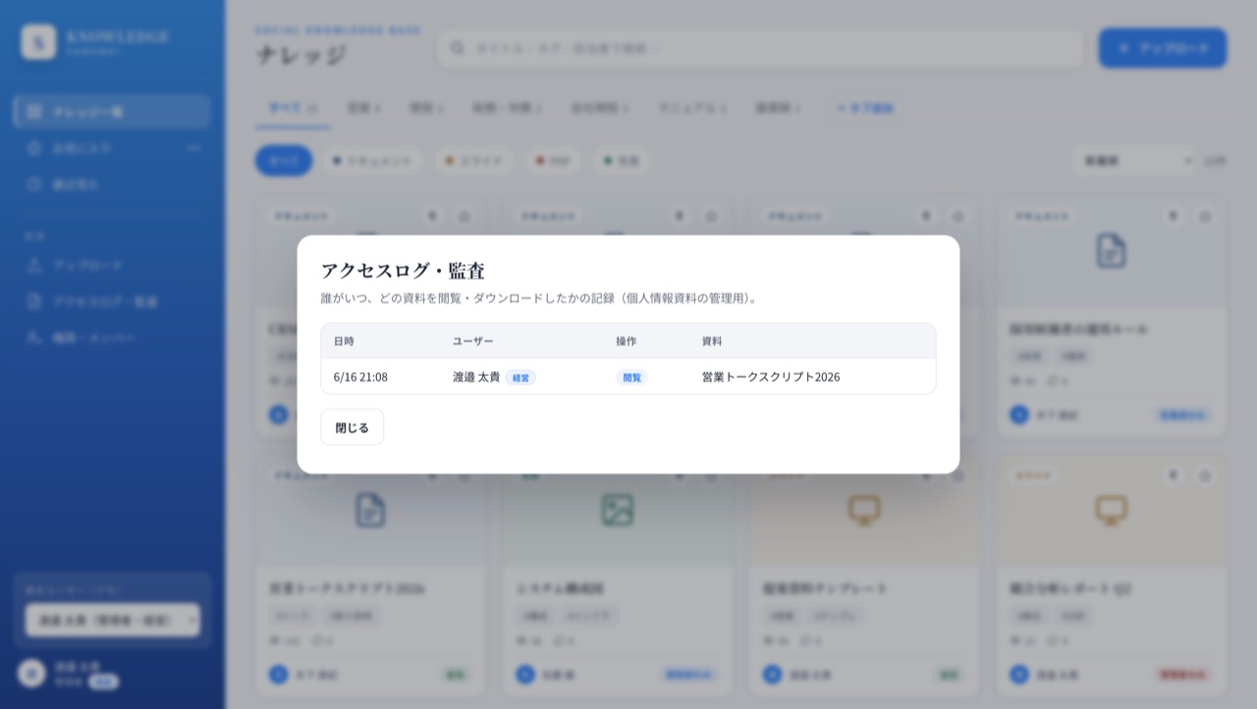Click the 閲覧 operation badge
Viewport: 1257px width, 709px height.
631,377
